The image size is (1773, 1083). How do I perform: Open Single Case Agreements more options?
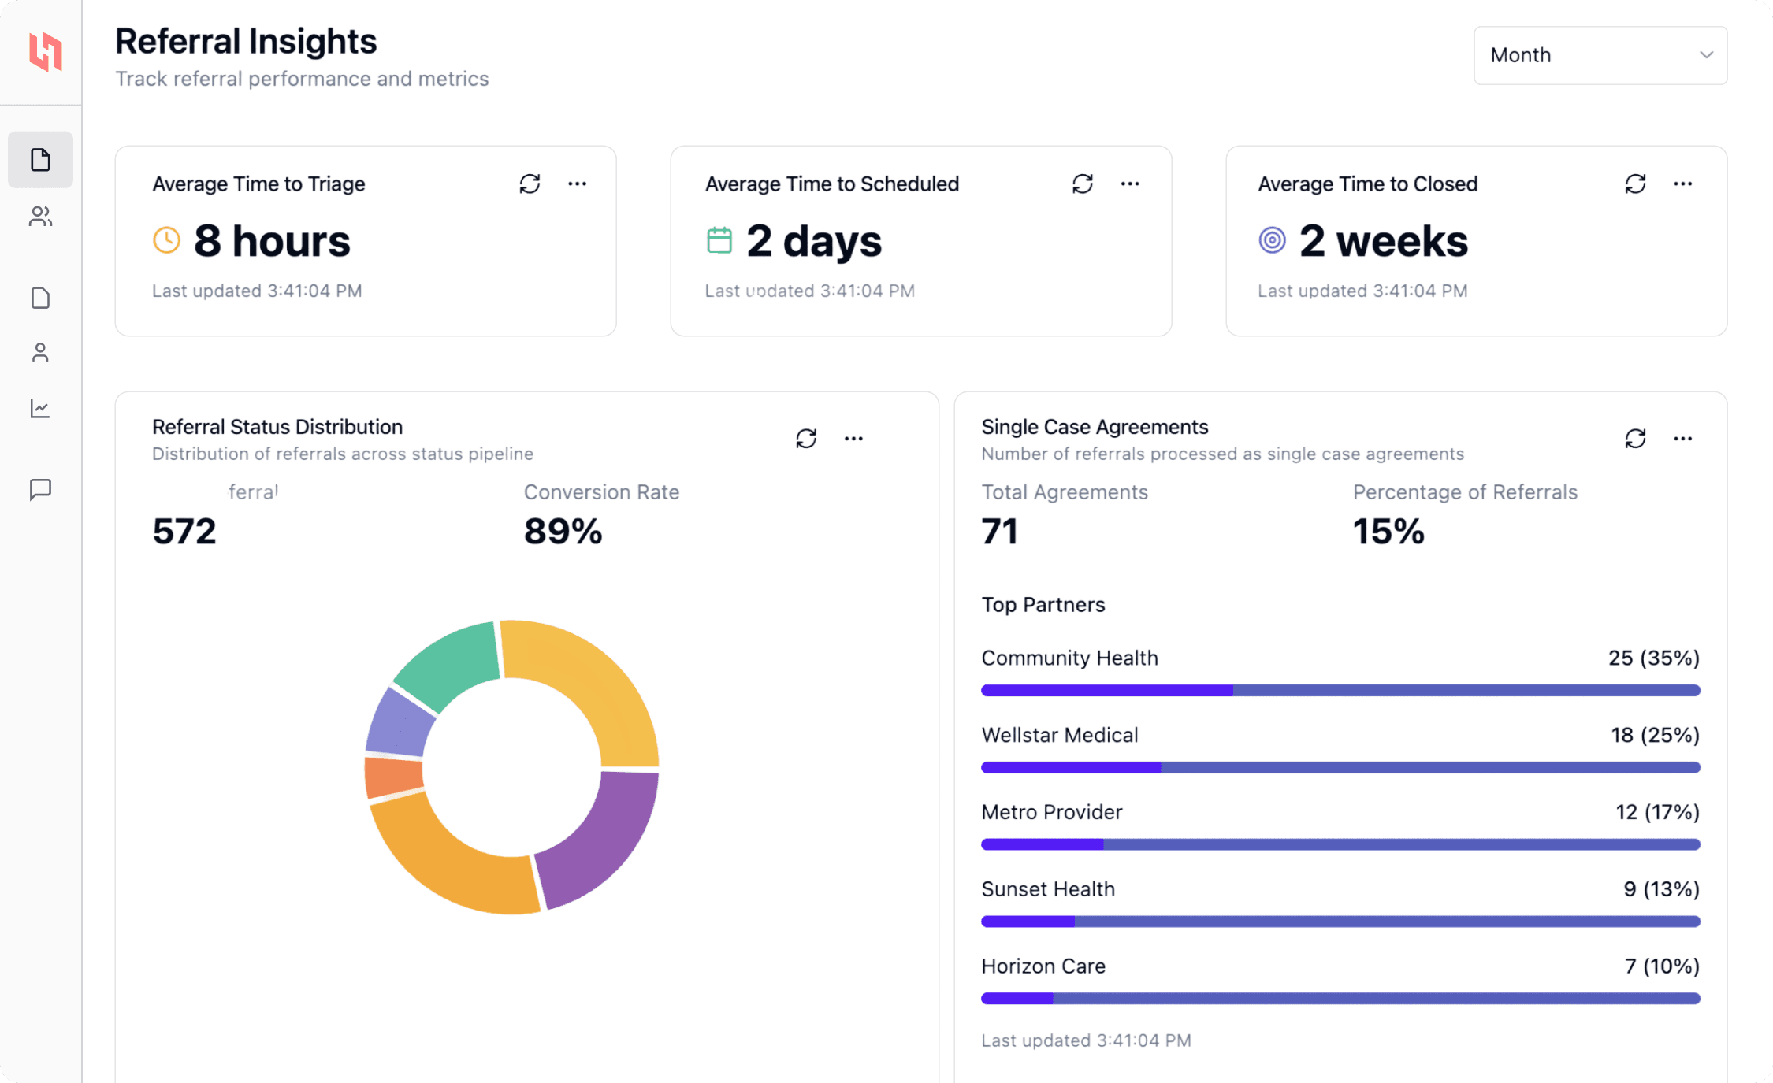1682,438
